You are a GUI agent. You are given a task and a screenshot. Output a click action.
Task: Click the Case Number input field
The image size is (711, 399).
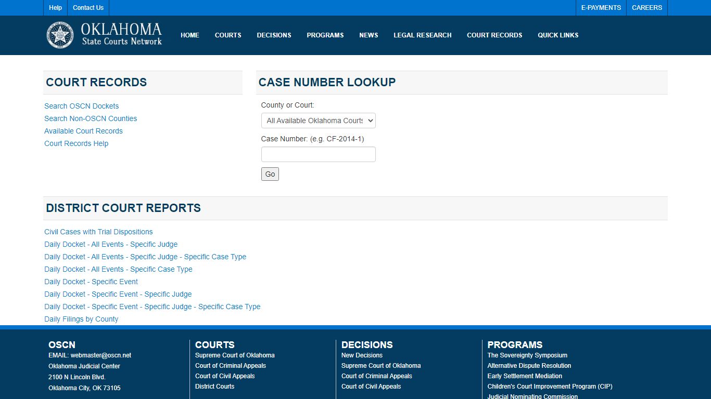pos(318,154)
